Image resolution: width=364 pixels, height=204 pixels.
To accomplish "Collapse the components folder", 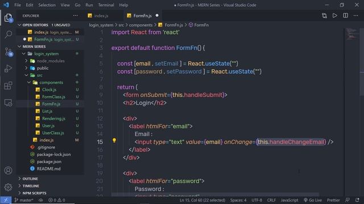I will coord(29,82).
